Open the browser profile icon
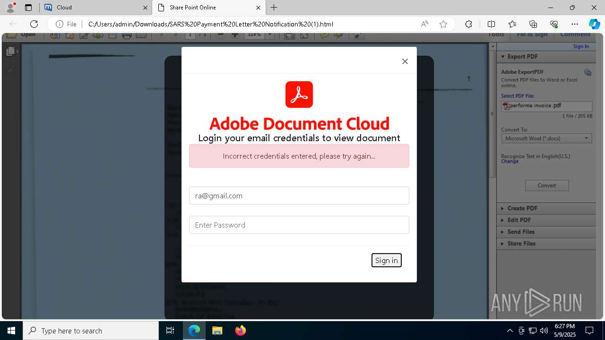Image resolution: width=605 pixels, height=340 pixels. (x=10, y=7)
